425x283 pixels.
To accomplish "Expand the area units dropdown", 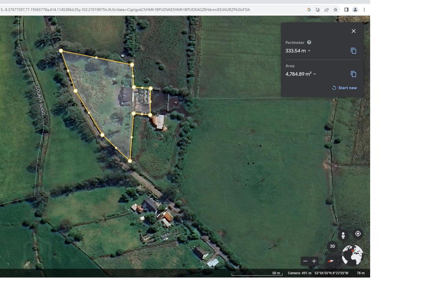I will point(315,74).
